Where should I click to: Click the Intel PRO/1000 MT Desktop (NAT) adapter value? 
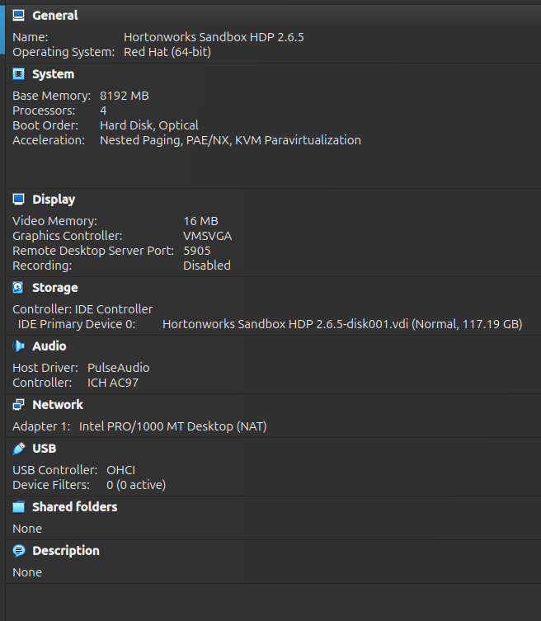pyautogui.click(x=172, y=426)
